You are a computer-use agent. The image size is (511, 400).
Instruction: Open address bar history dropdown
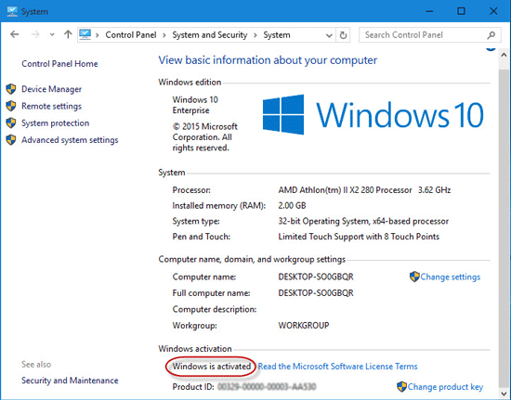[x=329, y=35]
